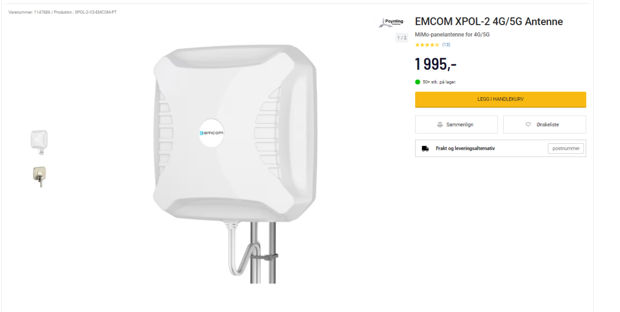Click the 50+ stk. på lager text
The height and width of the screenshot is (312, 620).
(439, 82)
